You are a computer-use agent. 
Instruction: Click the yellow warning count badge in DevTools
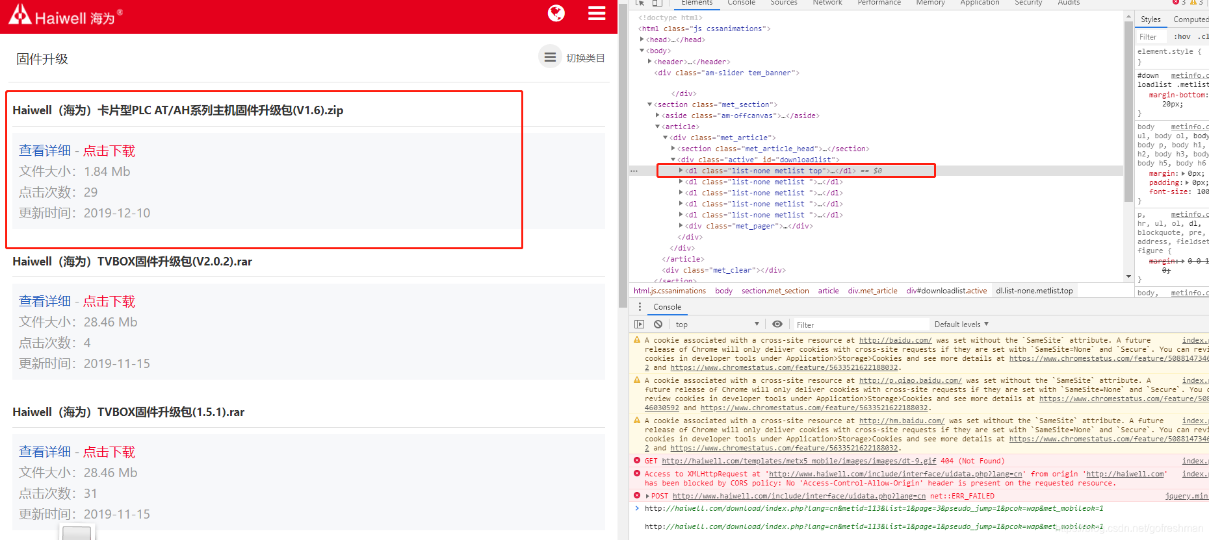1197,3
